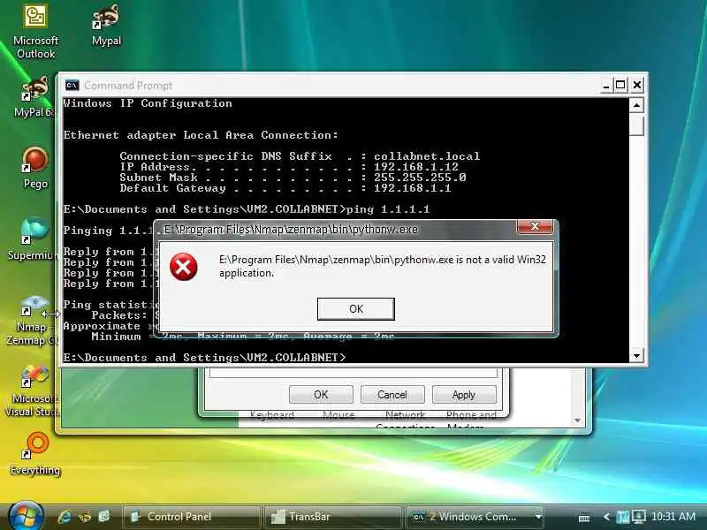Click the error message text in dialog

[x=383, y=266]
